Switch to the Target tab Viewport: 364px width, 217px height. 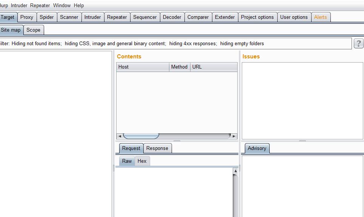pyautogui.click(x=8, y=17)
